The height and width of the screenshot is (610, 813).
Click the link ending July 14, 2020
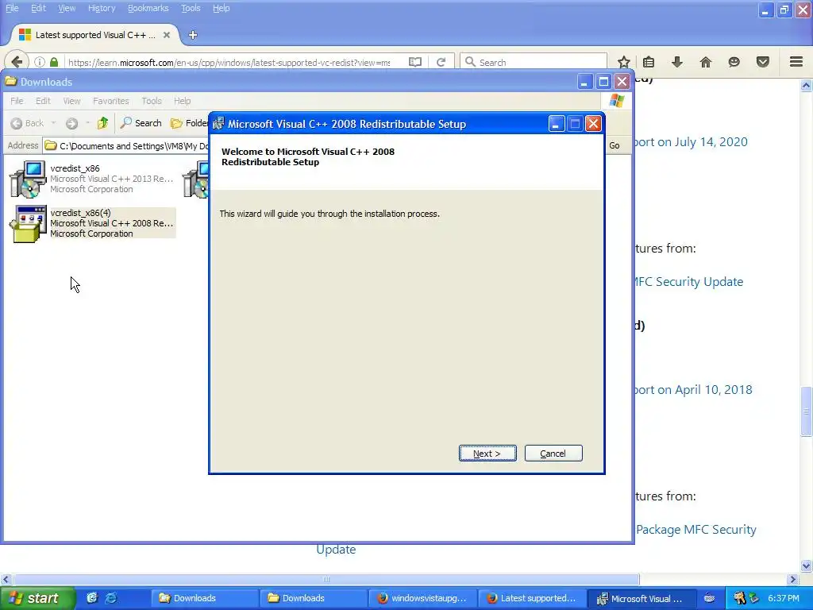[692, 142]
